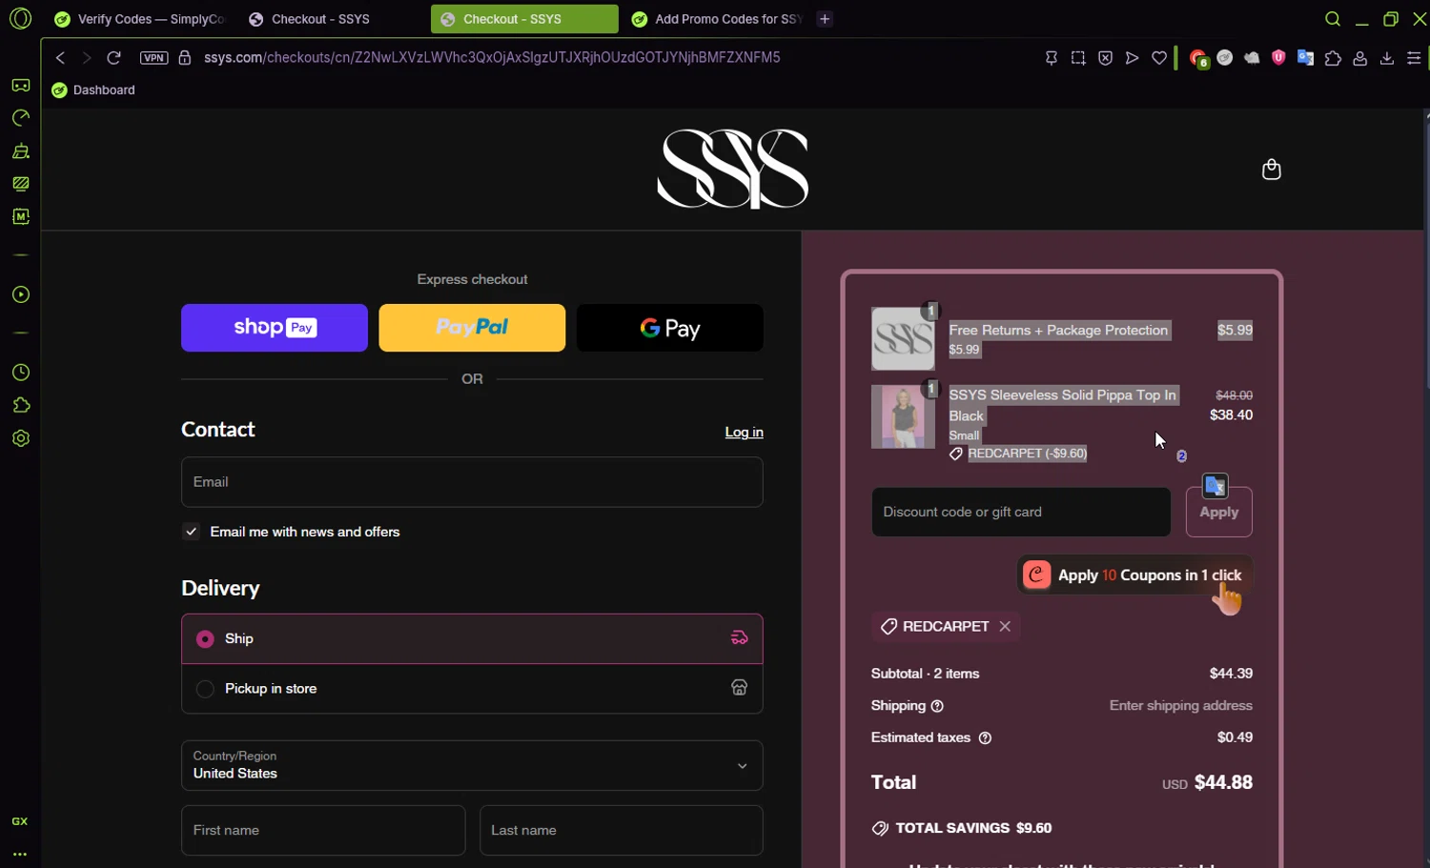Image resolution: width=1430 pixels, height=868 pixels.
Task: Switch to Verify Codes SimplyCodes tab
Action: coord(140,19)
